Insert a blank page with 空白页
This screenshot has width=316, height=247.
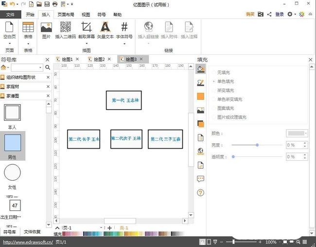pyautogui.click(x=9, y=30)
